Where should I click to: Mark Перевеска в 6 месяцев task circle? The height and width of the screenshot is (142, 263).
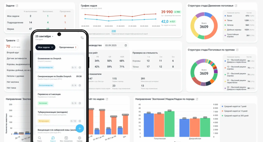pyautogui.click(x=80, y=103)
